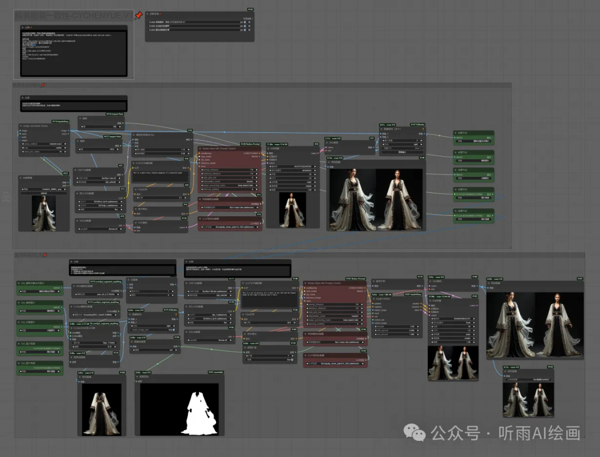Click the right arrow of the Flux引导 guidance value
The width and height of the screenshot is (600, 457).
tap(186, 198)
